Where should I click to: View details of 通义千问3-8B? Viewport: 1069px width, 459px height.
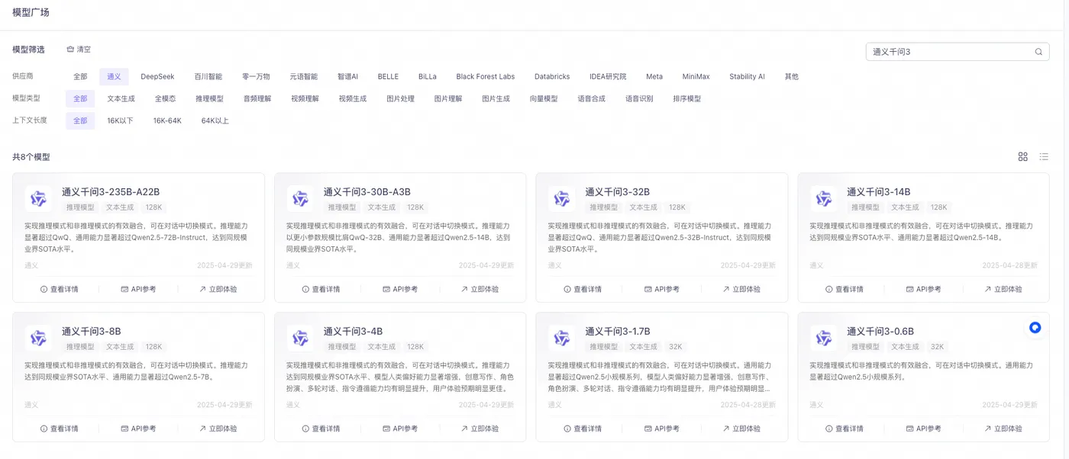pos(59,429)
